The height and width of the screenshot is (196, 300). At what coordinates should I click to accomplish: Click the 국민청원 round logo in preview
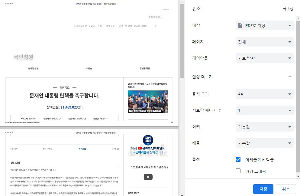click(x=148, y=140)
